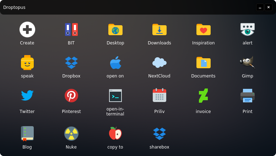Click the 'Pinterest' text label
The width and height of the screenshot is (276, 156).
point(71,111)
